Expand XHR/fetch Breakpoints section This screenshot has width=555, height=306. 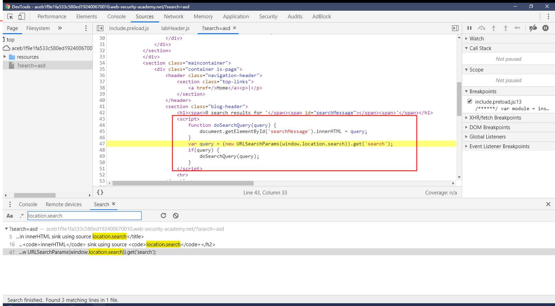pyautogui.click(x=495, y=118)
